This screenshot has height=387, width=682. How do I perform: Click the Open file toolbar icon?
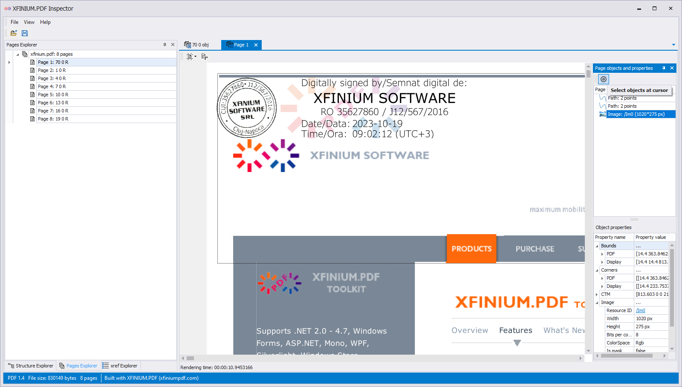click(x=14, y=33)
